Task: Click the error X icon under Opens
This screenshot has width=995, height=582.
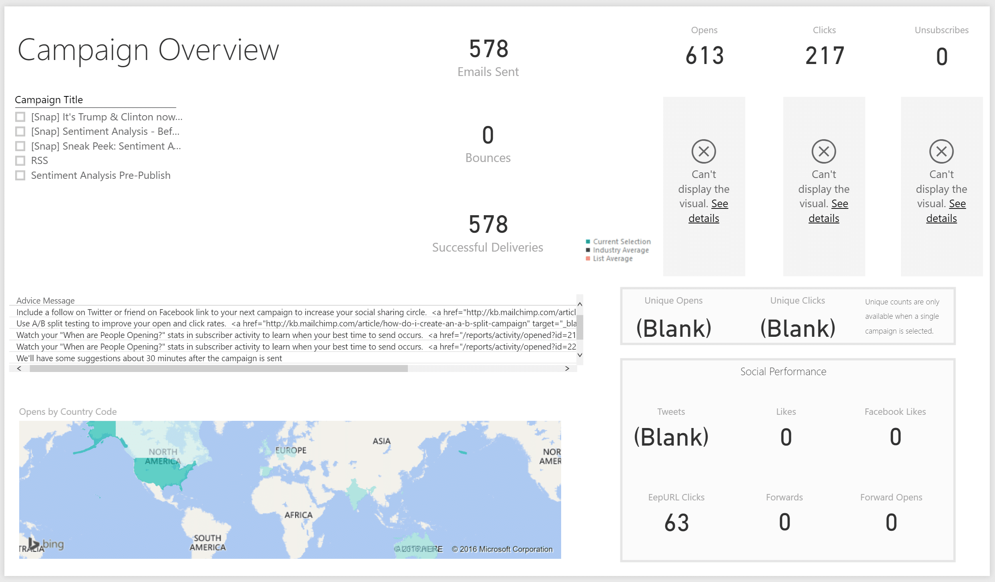Action: click(x=703, y=151)
